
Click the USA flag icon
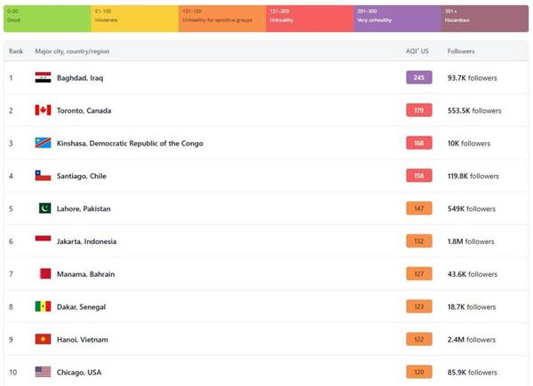coord(43,372)
